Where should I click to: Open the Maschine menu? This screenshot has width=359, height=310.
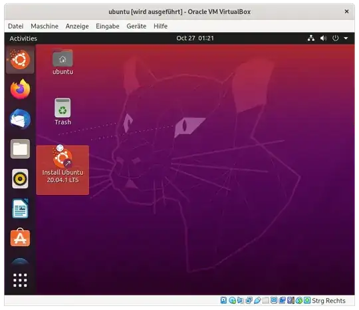(45, 26)
